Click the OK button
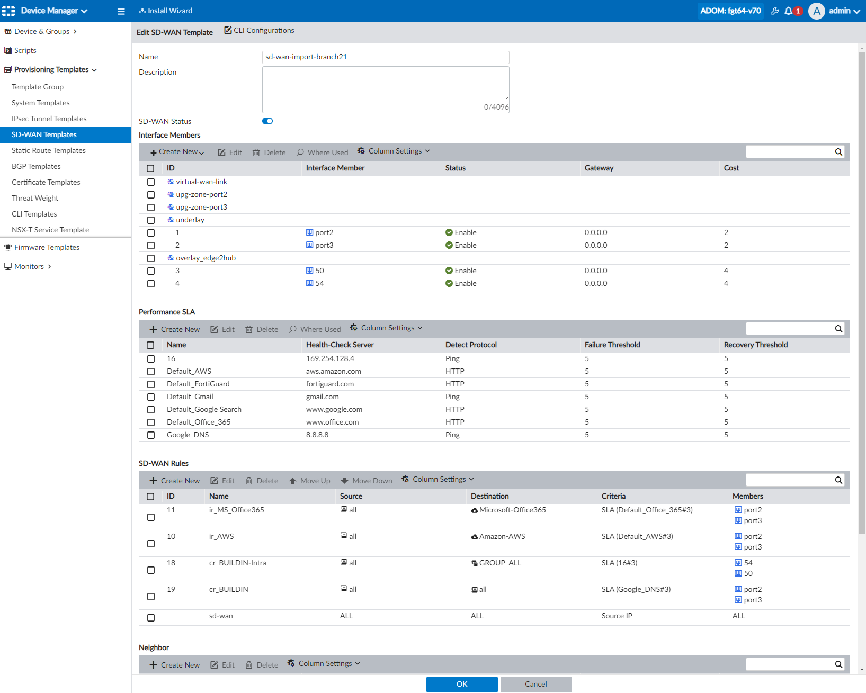 click(461, 684)
